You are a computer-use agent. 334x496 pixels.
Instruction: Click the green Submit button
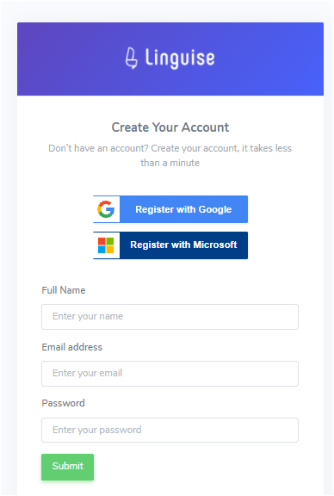(67, 467)
